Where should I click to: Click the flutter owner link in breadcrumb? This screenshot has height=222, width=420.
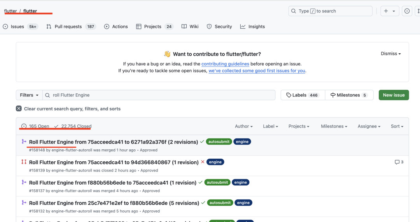point(10,11)
